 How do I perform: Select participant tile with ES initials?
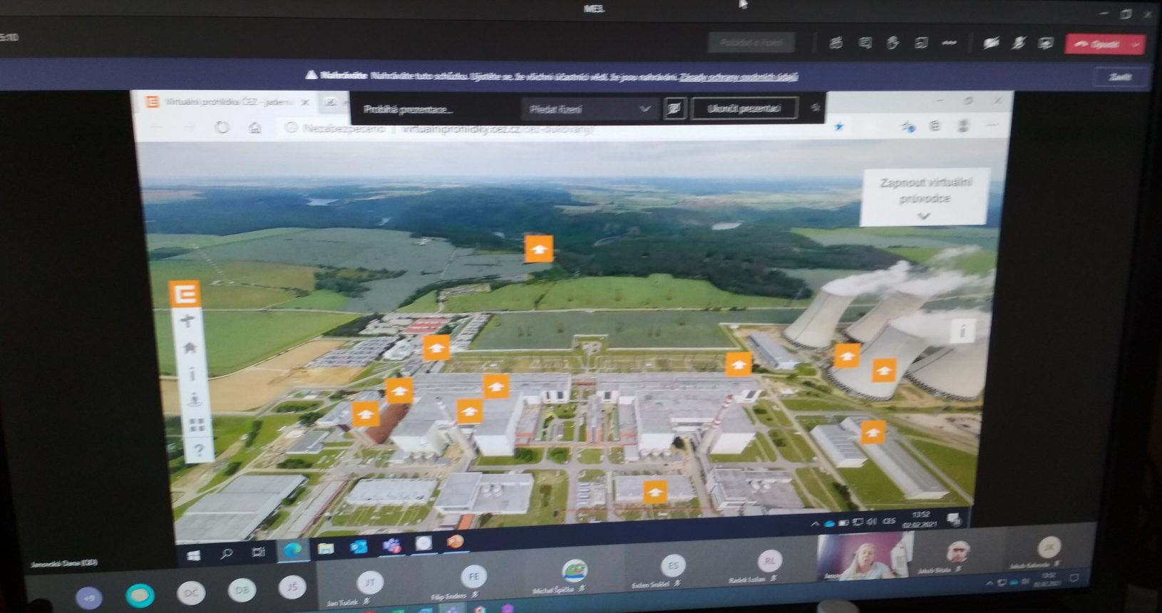tap(672, 570)
